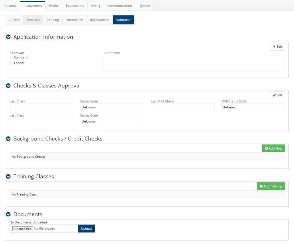Click the Last Check date field
This screenshot has width=294, height=244.
[42, 107]
